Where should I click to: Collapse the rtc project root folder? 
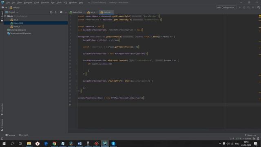(5, 16)
